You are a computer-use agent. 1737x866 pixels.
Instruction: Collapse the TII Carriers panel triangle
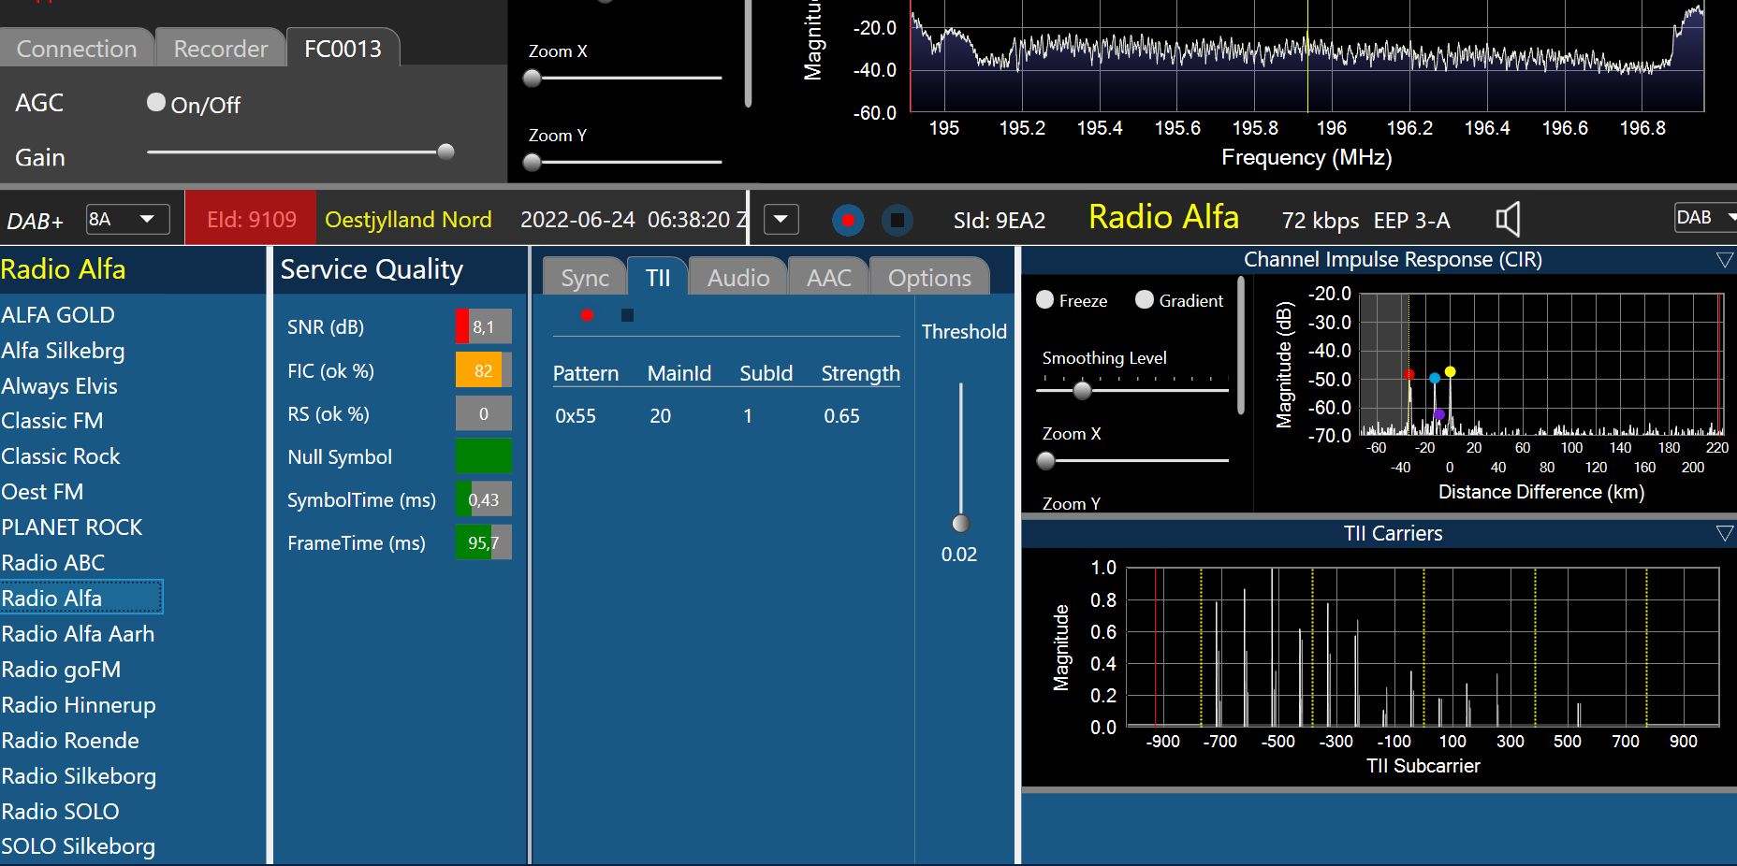click(x=1724, y=533)
